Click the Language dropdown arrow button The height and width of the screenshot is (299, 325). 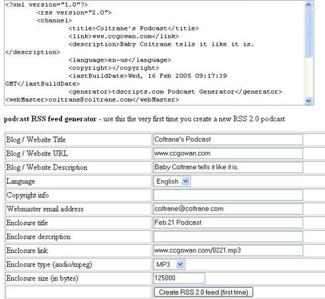[x=186, y=182]
